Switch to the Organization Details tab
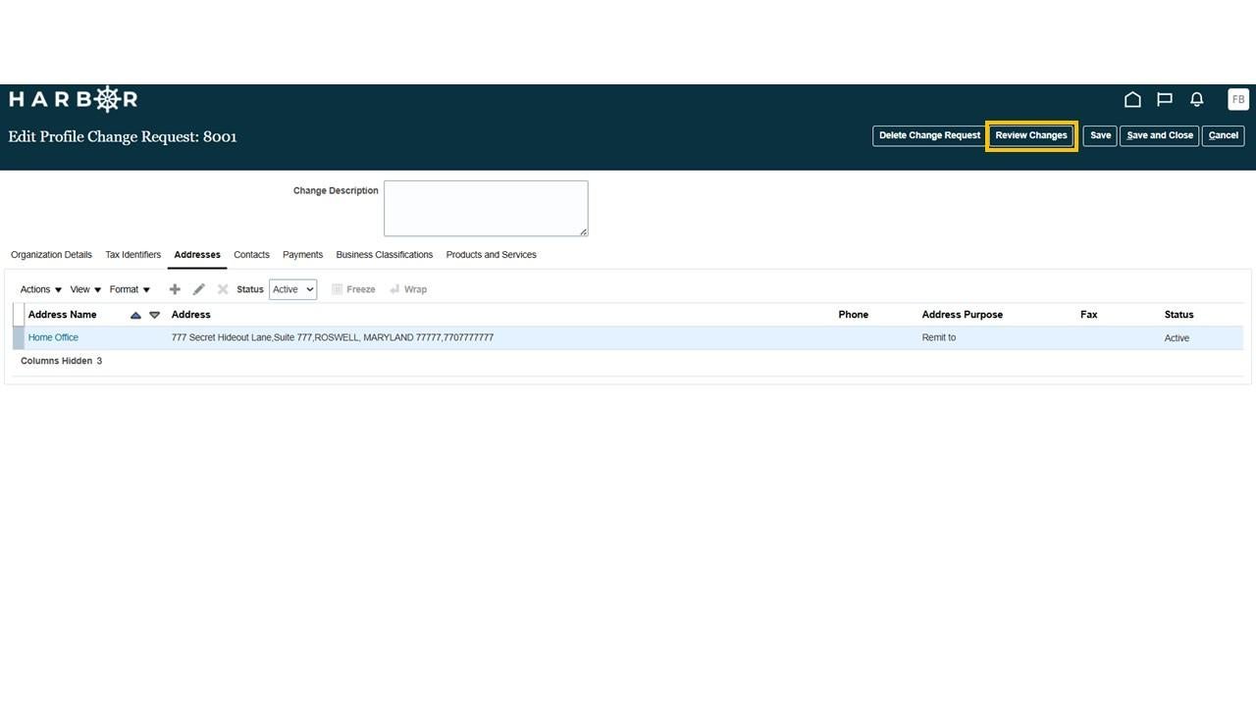The image size is (1256, 706). coord(51,255)
